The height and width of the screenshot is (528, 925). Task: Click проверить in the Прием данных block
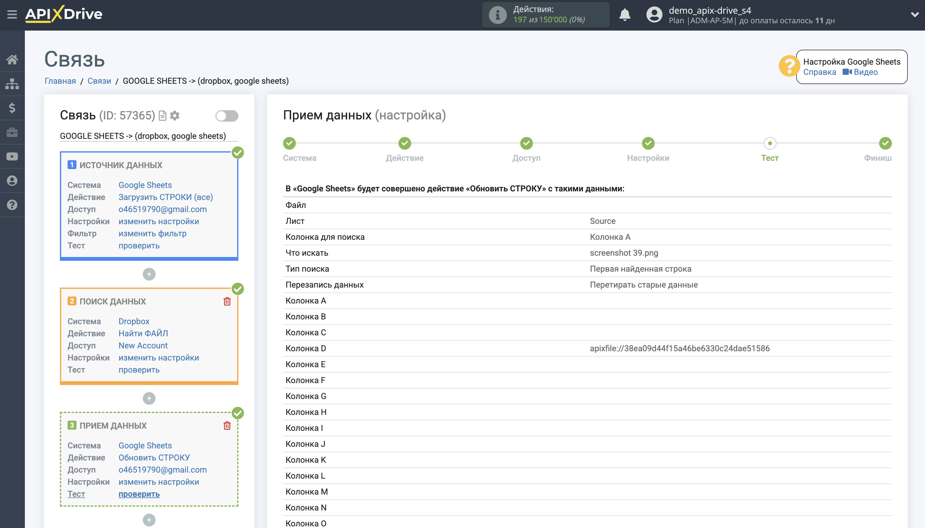click(x=139, y=494)
